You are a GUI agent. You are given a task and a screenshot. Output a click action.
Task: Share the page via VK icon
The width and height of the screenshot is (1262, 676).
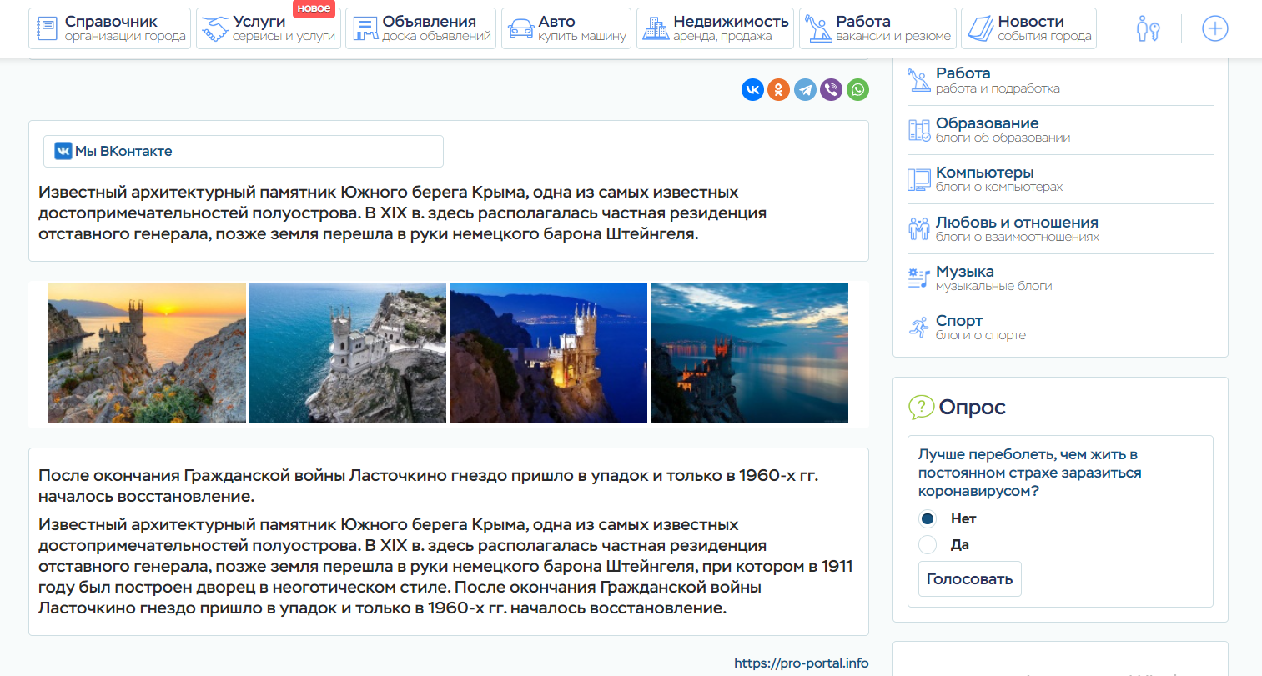tap(752, 90)
